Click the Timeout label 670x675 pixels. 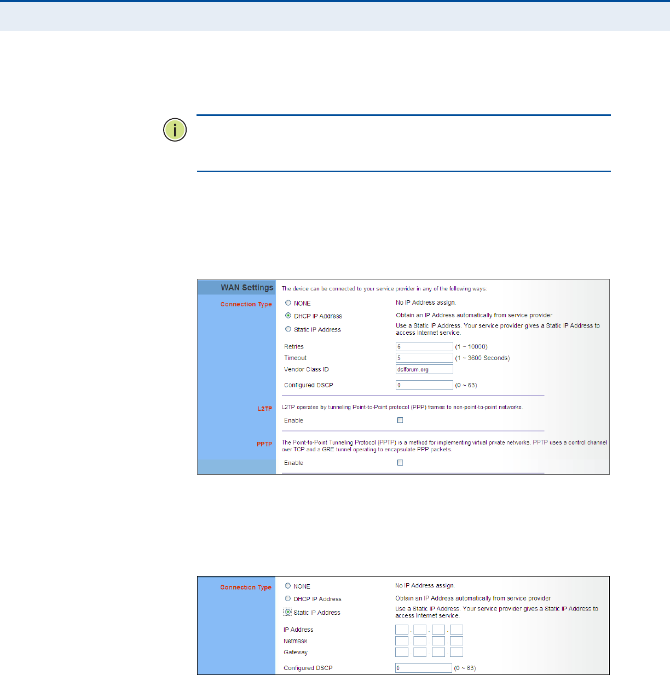coord(295,358)
